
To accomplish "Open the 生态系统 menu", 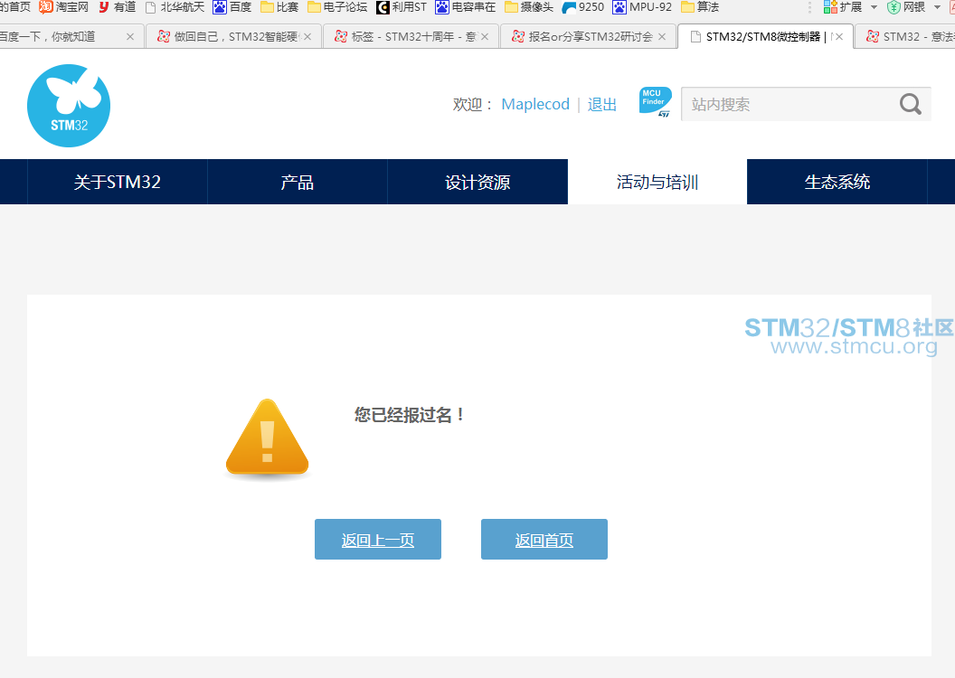I will point(837,182).
